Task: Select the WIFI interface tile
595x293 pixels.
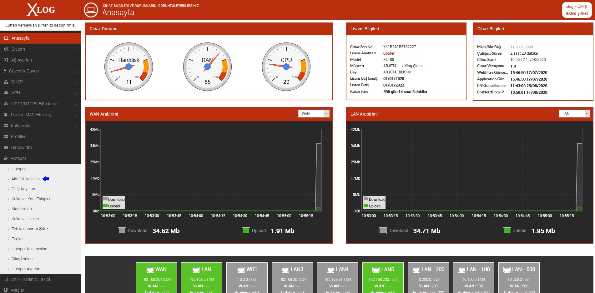Action: click(x=247, y=278)
